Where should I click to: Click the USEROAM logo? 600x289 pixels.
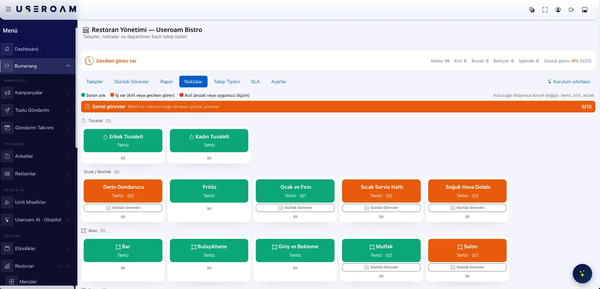(x=46, y=9)
